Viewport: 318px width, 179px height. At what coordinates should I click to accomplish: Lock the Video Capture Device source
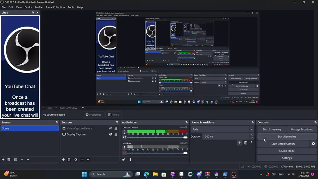point(116,128)
